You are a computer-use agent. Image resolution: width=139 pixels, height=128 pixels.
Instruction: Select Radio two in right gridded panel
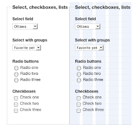coord(79,74)
